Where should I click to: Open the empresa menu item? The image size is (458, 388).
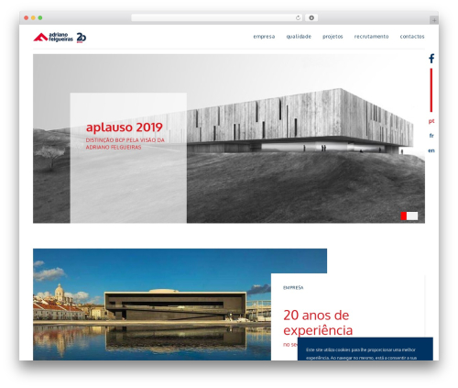264,37
